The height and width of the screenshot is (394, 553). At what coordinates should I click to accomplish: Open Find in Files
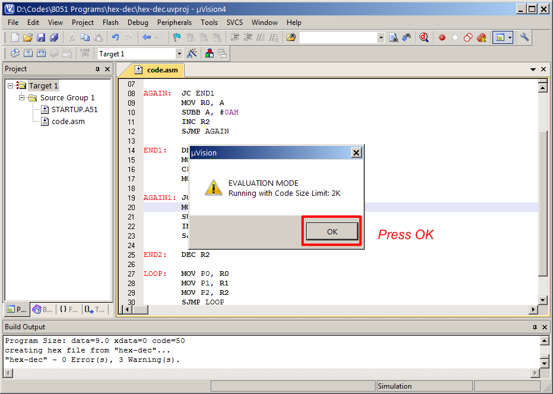[x=291, y=37]
